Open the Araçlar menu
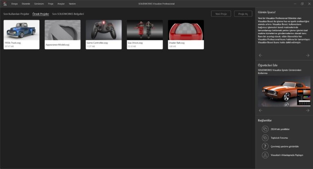This screenshot has width=313, height=169. [x=61, y=3]
